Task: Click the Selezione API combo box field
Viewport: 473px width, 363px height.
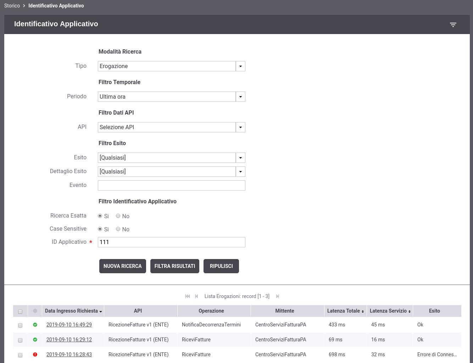Action: click(167, 127)
